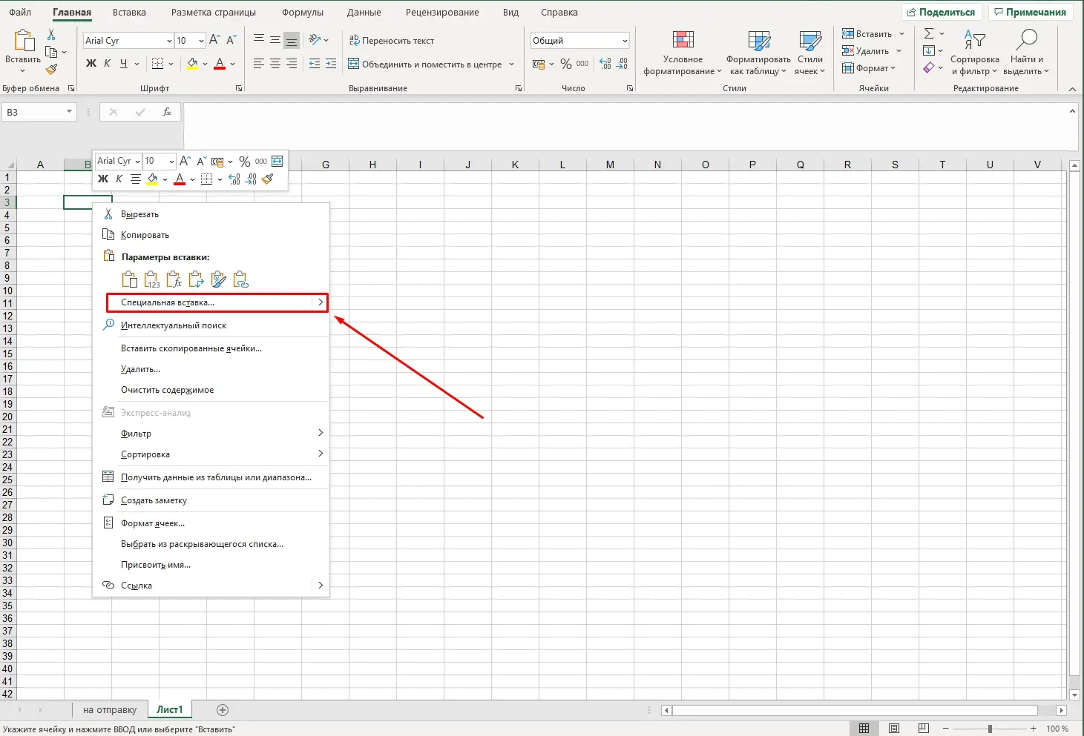Paste values only (123 clipboard icon)
1084x736 pixels.
151,279
